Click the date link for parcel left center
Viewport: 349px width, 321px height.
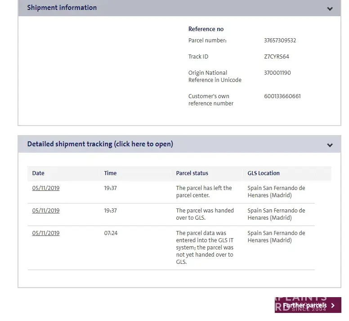pyautogui.click(x=46, y=188)
